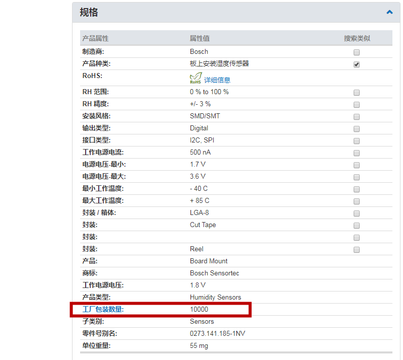Click the 0 % to 100 % value
This screenshot has height=360, width=403.
tap(209, 92)
